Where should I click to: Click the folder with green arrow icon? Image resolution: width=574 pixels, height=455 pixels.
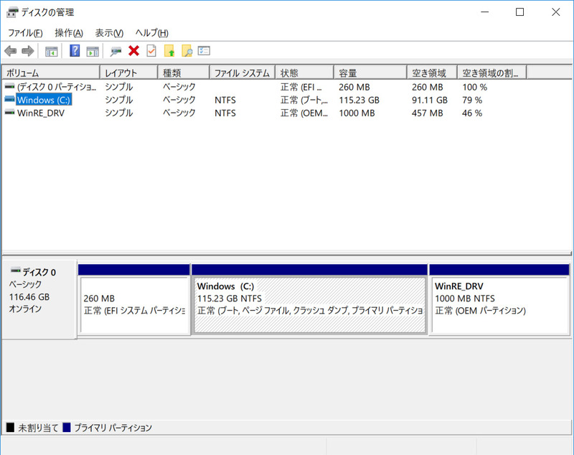point(169,51)
